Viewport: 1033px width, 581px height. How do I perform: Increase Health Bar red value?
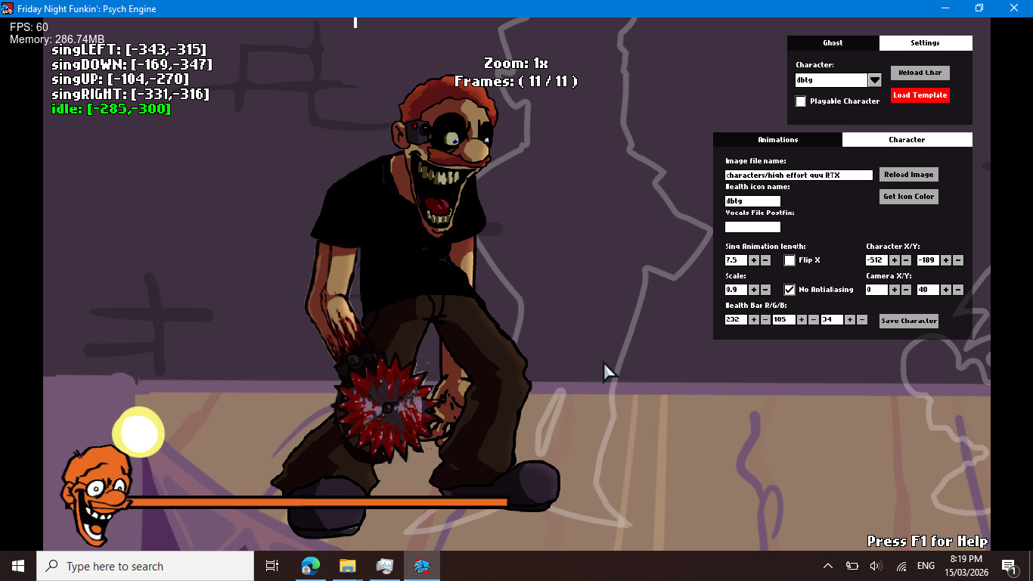click(x=754, y=320)
